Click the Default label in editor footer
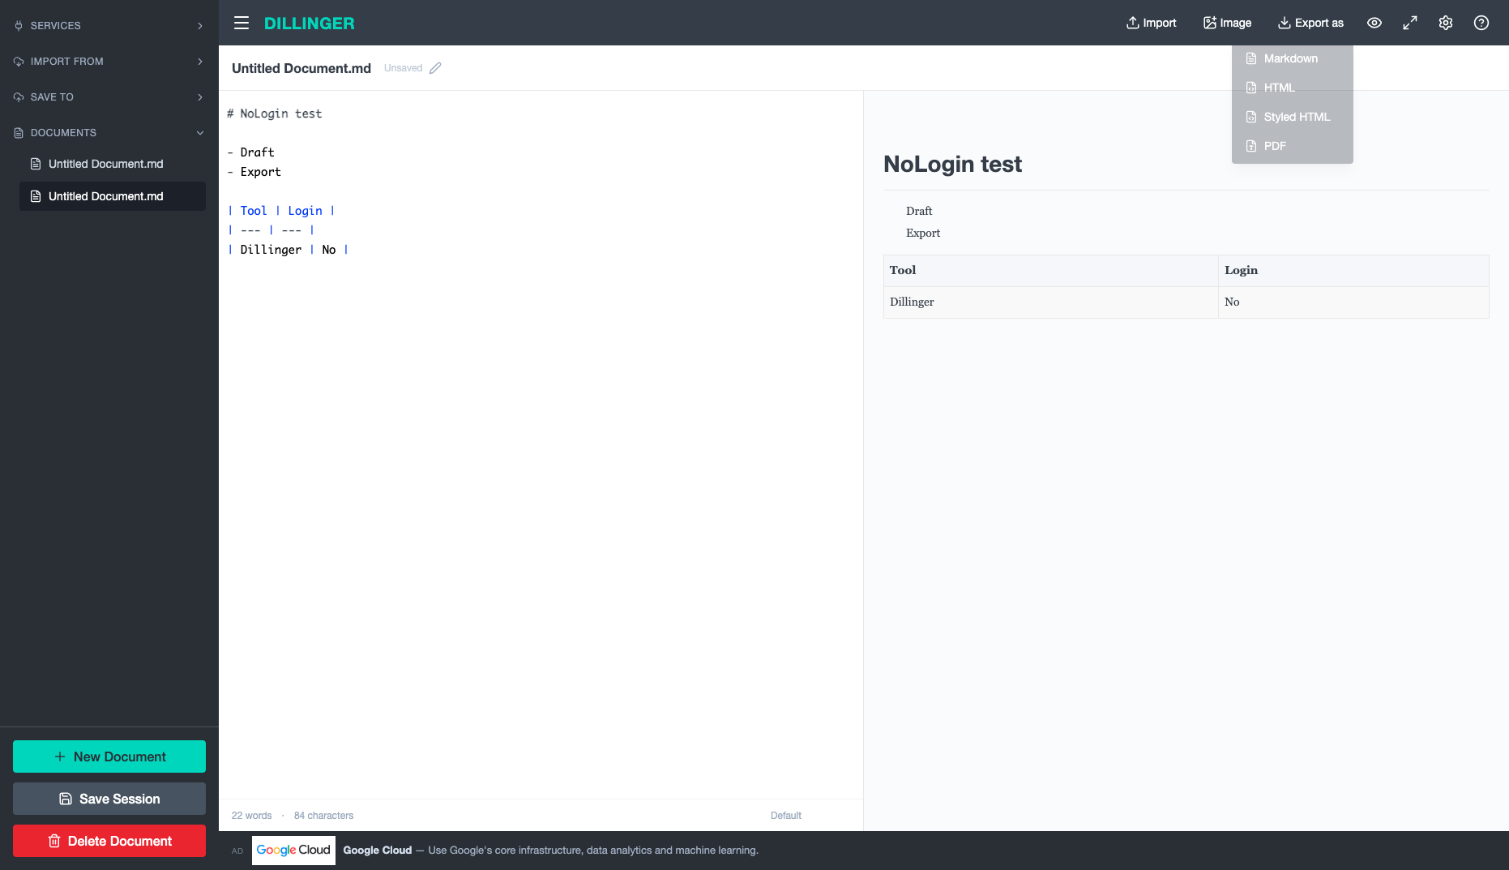The height and width of the screenshot is (870, 1509). 786,816
